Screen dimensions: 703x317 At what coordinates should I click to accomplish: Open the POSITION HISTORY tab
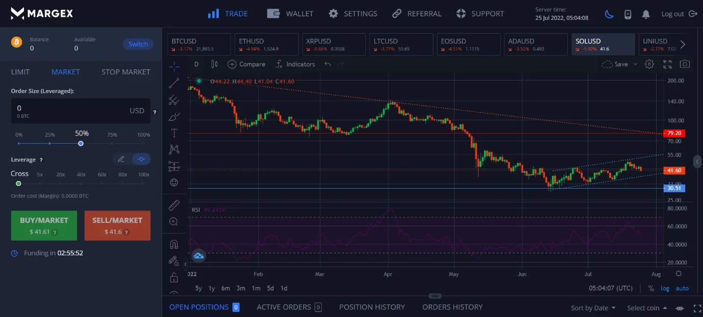pyautogui.click(x=372, y=307)
